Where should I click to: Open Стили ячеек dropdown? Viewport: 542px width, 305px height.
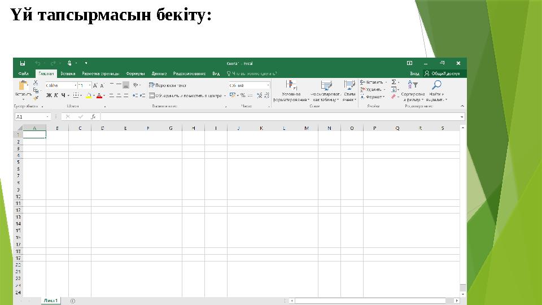point(349,91)
